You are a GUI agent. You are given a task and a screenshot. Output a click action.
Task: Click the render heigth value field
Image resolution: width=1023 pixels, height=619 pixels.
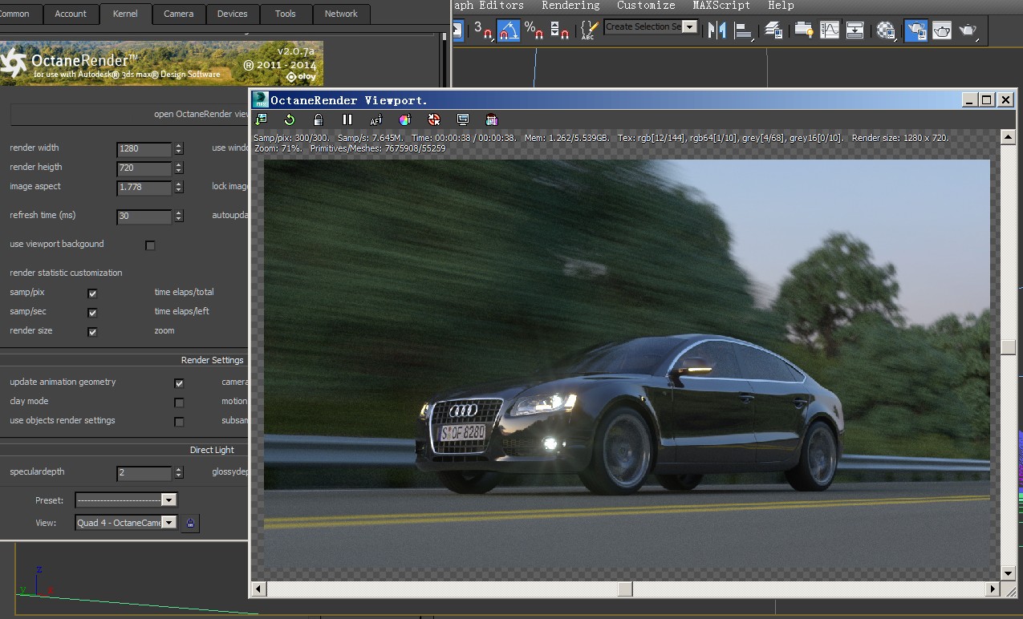144,168
